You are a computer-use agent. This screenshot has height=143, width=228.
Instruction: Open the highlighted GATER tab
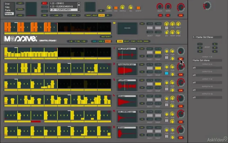pyautogui.click(x=102, y=15)
